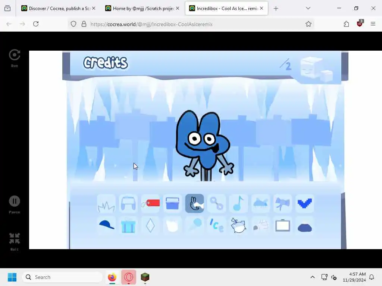Close the Incredibox remix tab
This screenshot has height=286, width=382.
(262, 9)
